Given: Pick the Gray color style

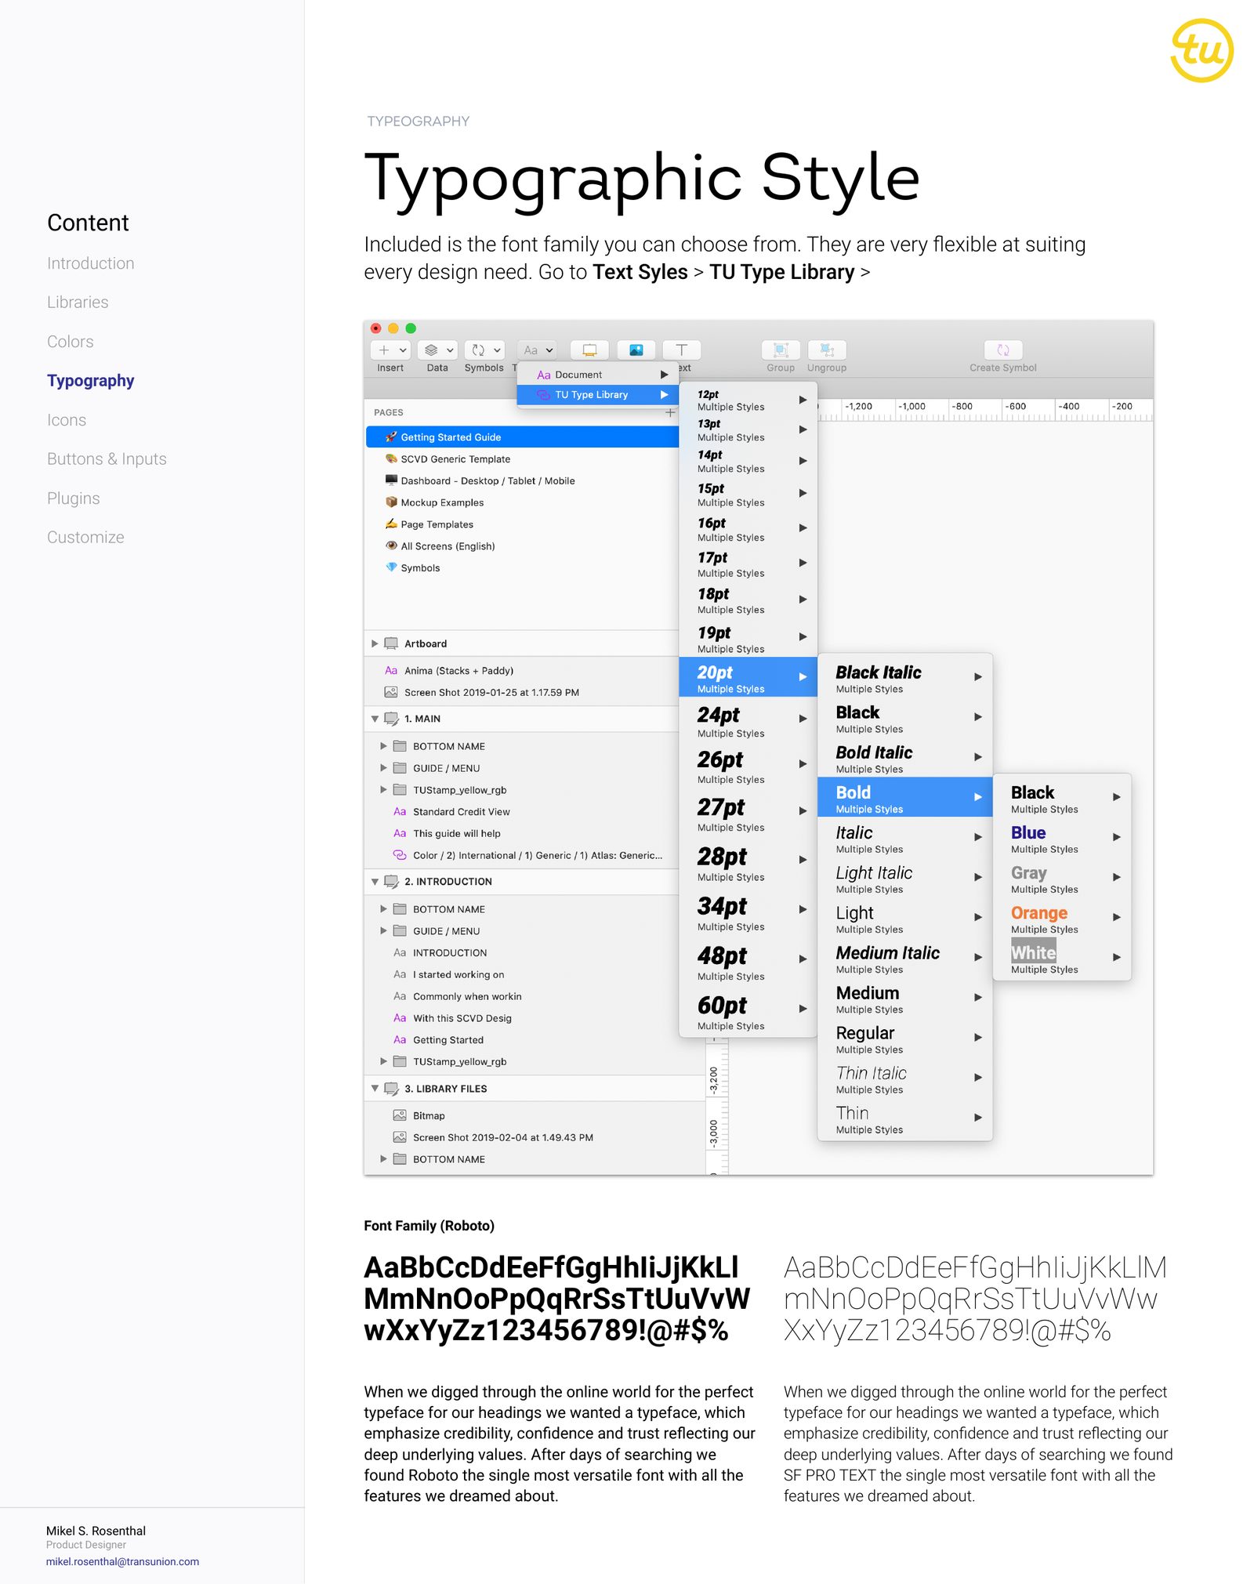Looking at the screenshot, I should click(1062, 878).
